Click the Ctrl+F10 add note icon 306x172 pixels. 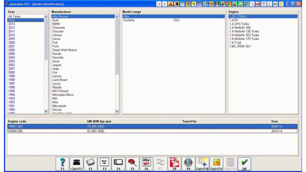(x=202, y=164)
